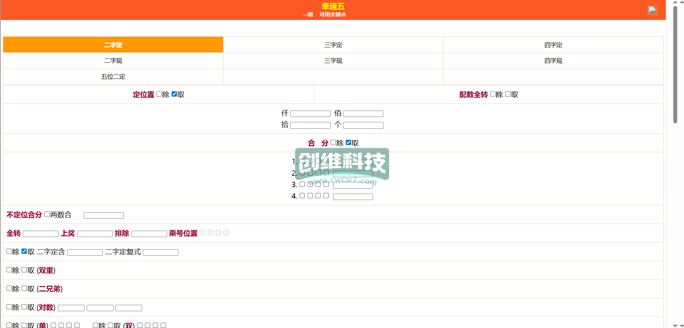Click the 全转 input field
Viewport: 684px width, 328px height.
pyautogui.click(x=40, y=234)
